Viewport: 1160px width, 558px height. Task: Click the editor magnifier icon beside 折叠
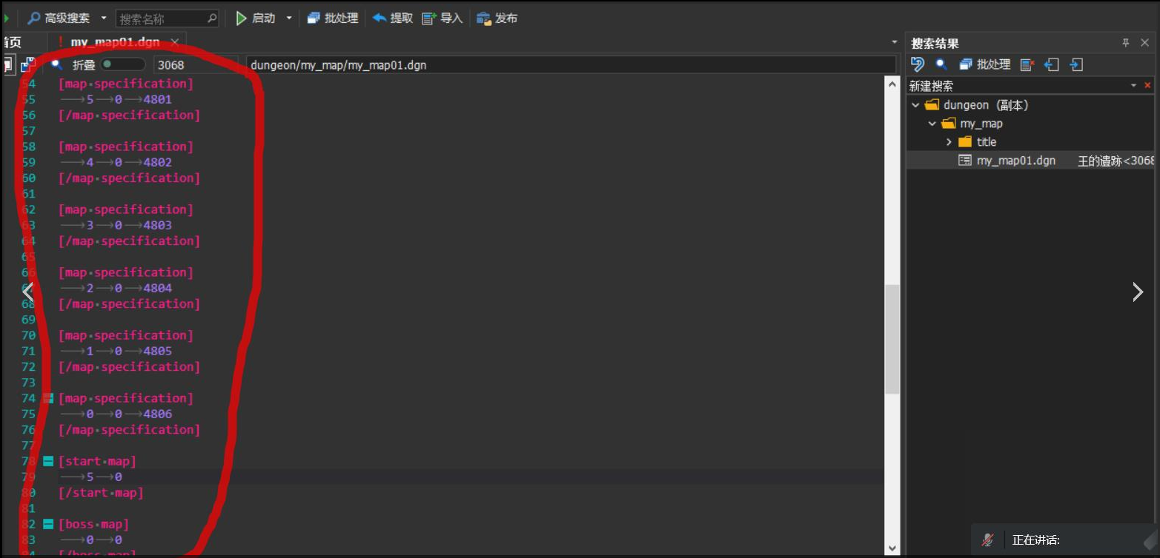pos(56,64)
